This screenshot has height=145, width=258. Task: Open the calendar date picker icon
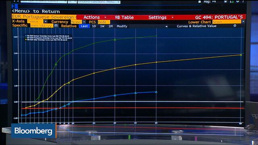[56, 26]
